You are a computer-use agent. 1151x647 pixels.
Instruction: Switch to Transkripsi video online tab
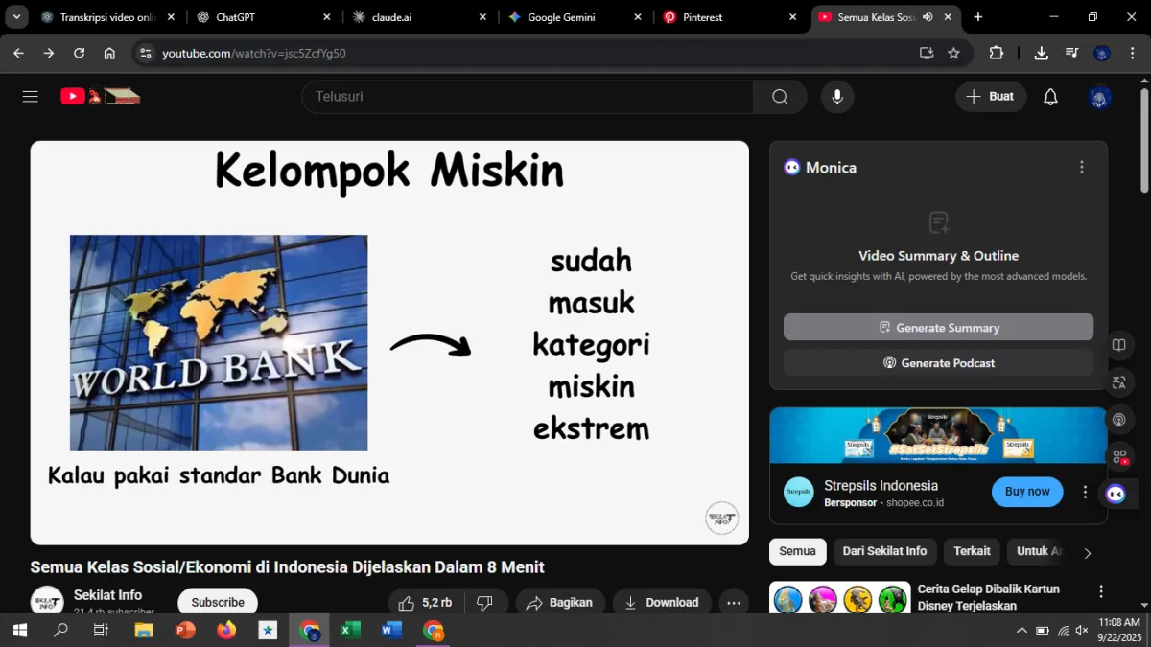pyautogui.click(x=107, y=17)
